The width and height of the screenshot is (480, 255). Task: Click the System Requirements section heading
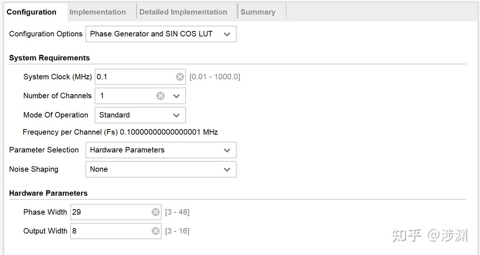point(49,58)
